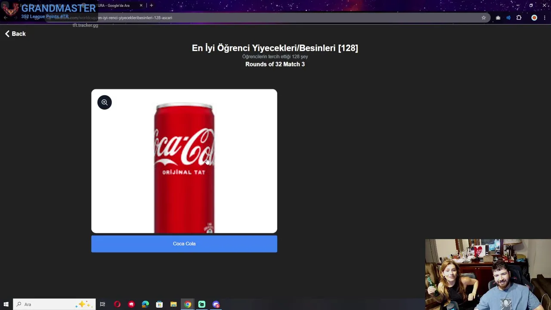Click the Rounds of 32 Match 3 text
This screenshot has height=310, width=551.
coord(275,64)
